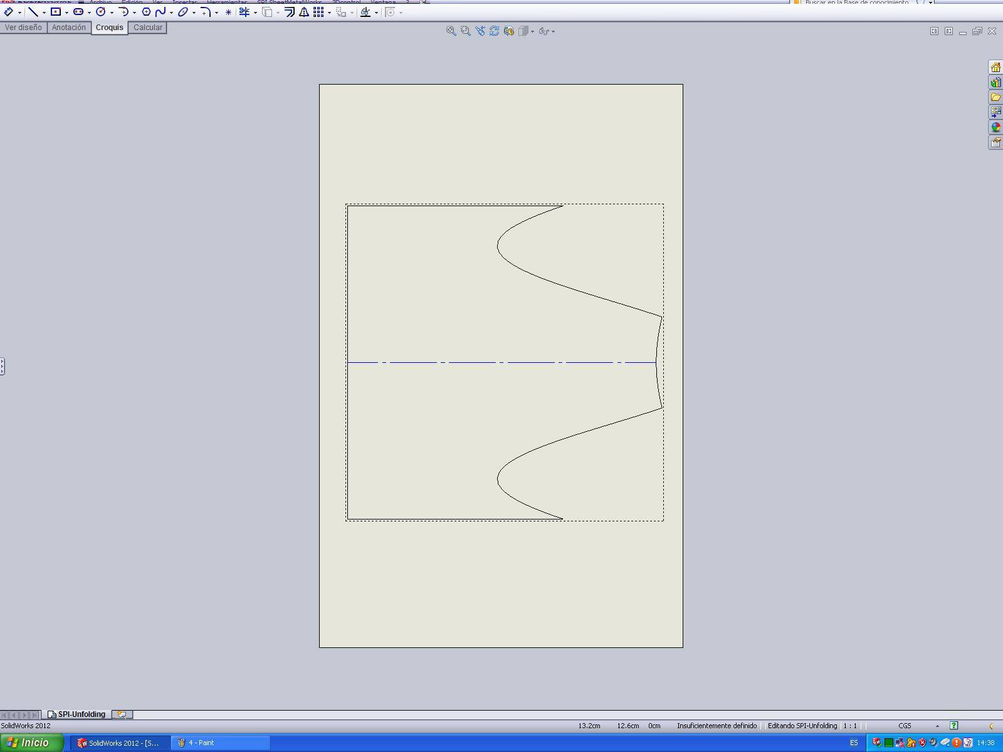The width and height of the screenshot is (1003, 752).
Task: Click the Convert Entities icon
Action: (x=267, y=12)
